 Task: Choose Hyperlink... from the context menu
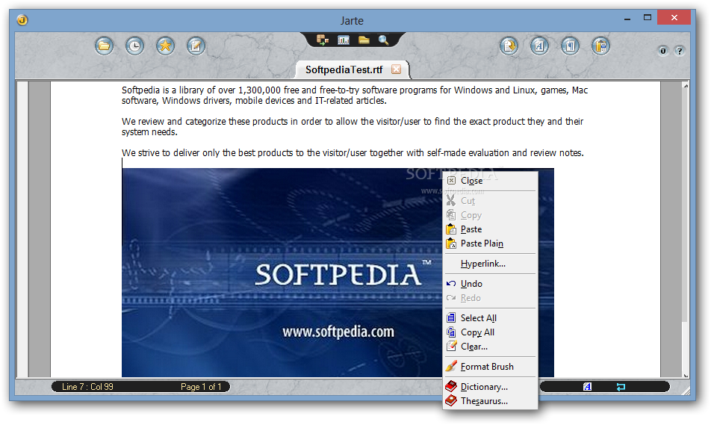pos(490,264)
